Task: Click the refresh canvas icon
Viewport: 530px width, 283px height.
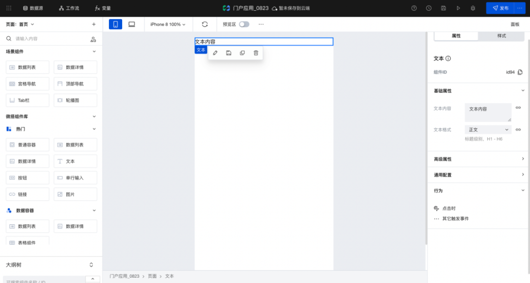Action: pyautogui.click(x=205, y=24)
